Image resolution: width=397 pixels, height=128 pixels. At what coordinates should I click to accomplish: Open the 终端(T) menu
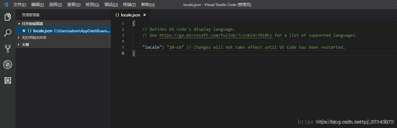pyautogui.click(x=129, y=4)
